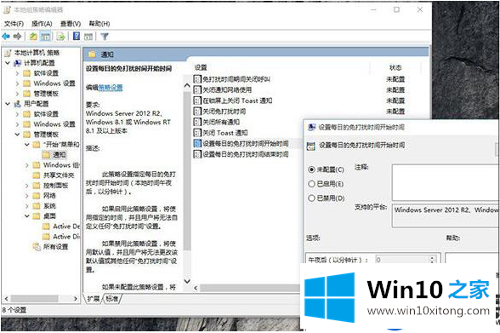Collapse the "开始"菜单和 tree node
Viewport: 500px width, 333px height.
click(x=27, y=145)
